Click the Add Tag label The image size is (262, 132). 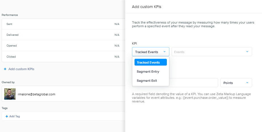click(x=14, y=116)
